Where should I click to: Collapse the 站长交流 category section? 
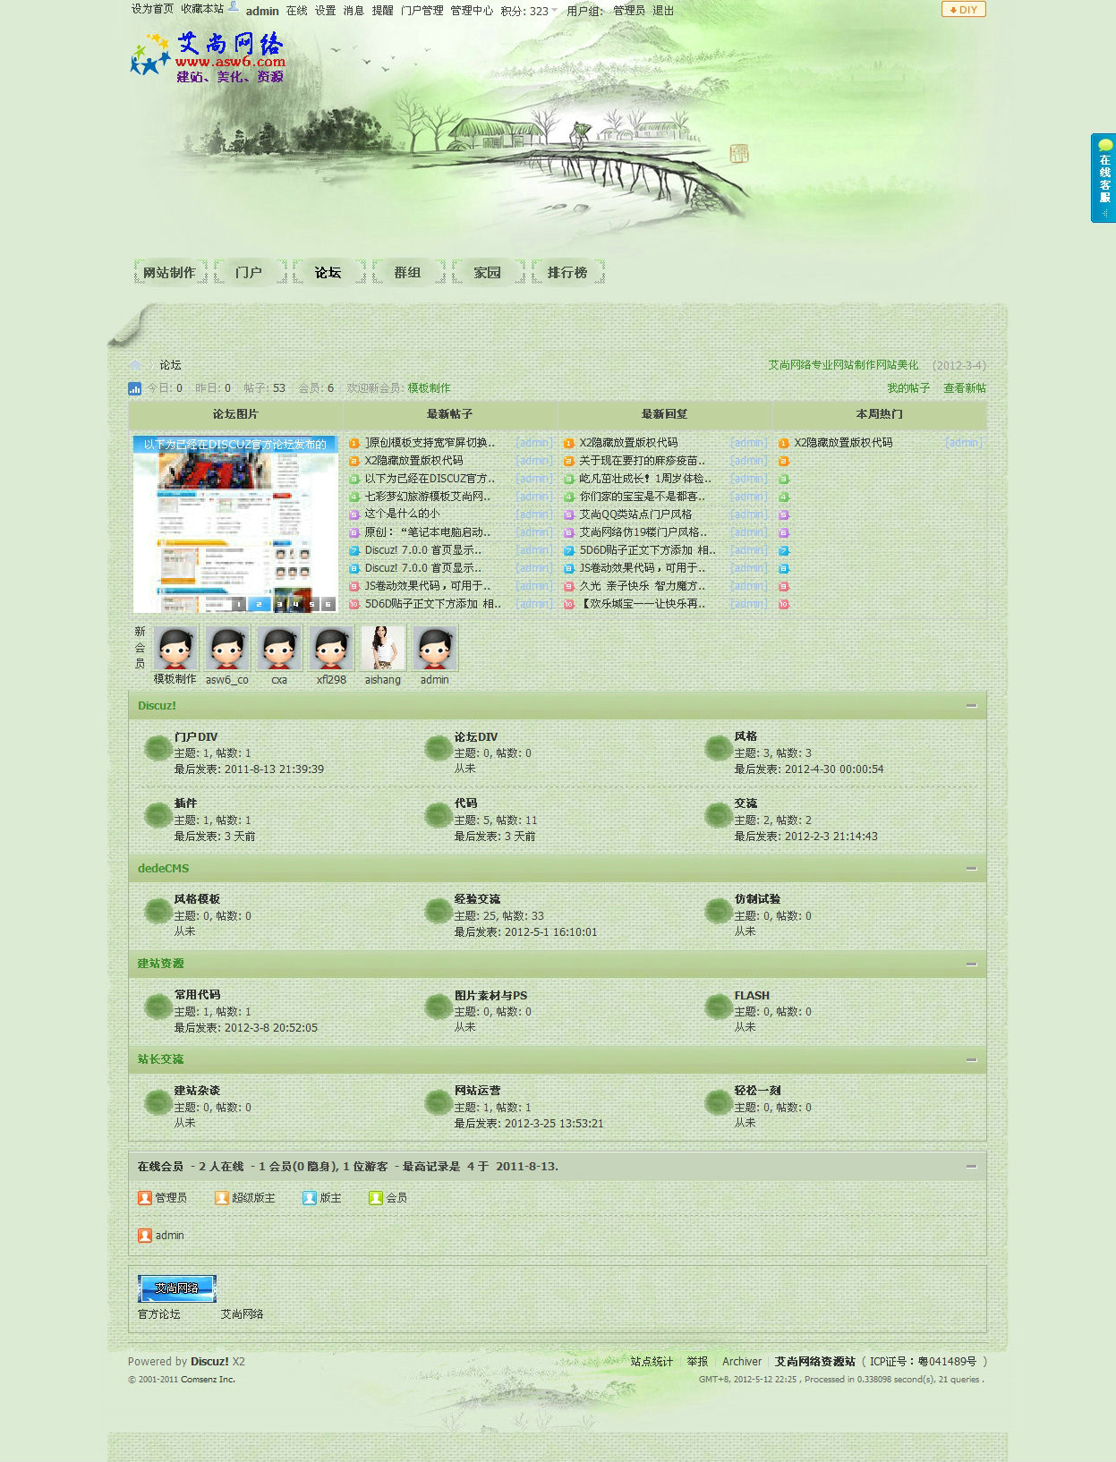(x=971, y=1060)
